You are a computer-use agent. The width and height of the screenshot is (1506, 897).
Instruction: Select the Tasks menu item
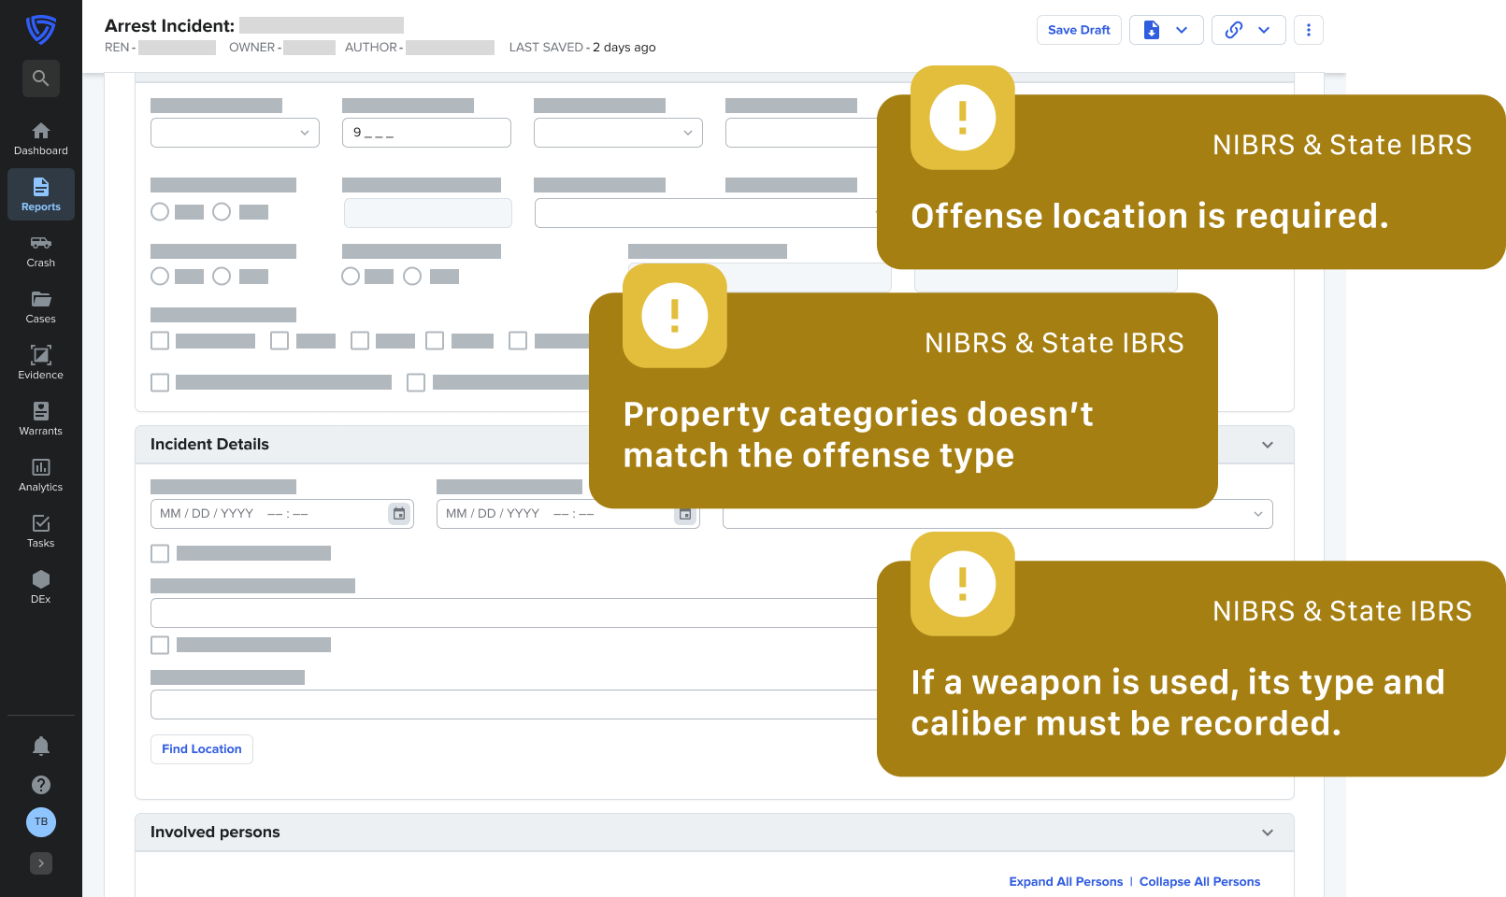[40, 531]
